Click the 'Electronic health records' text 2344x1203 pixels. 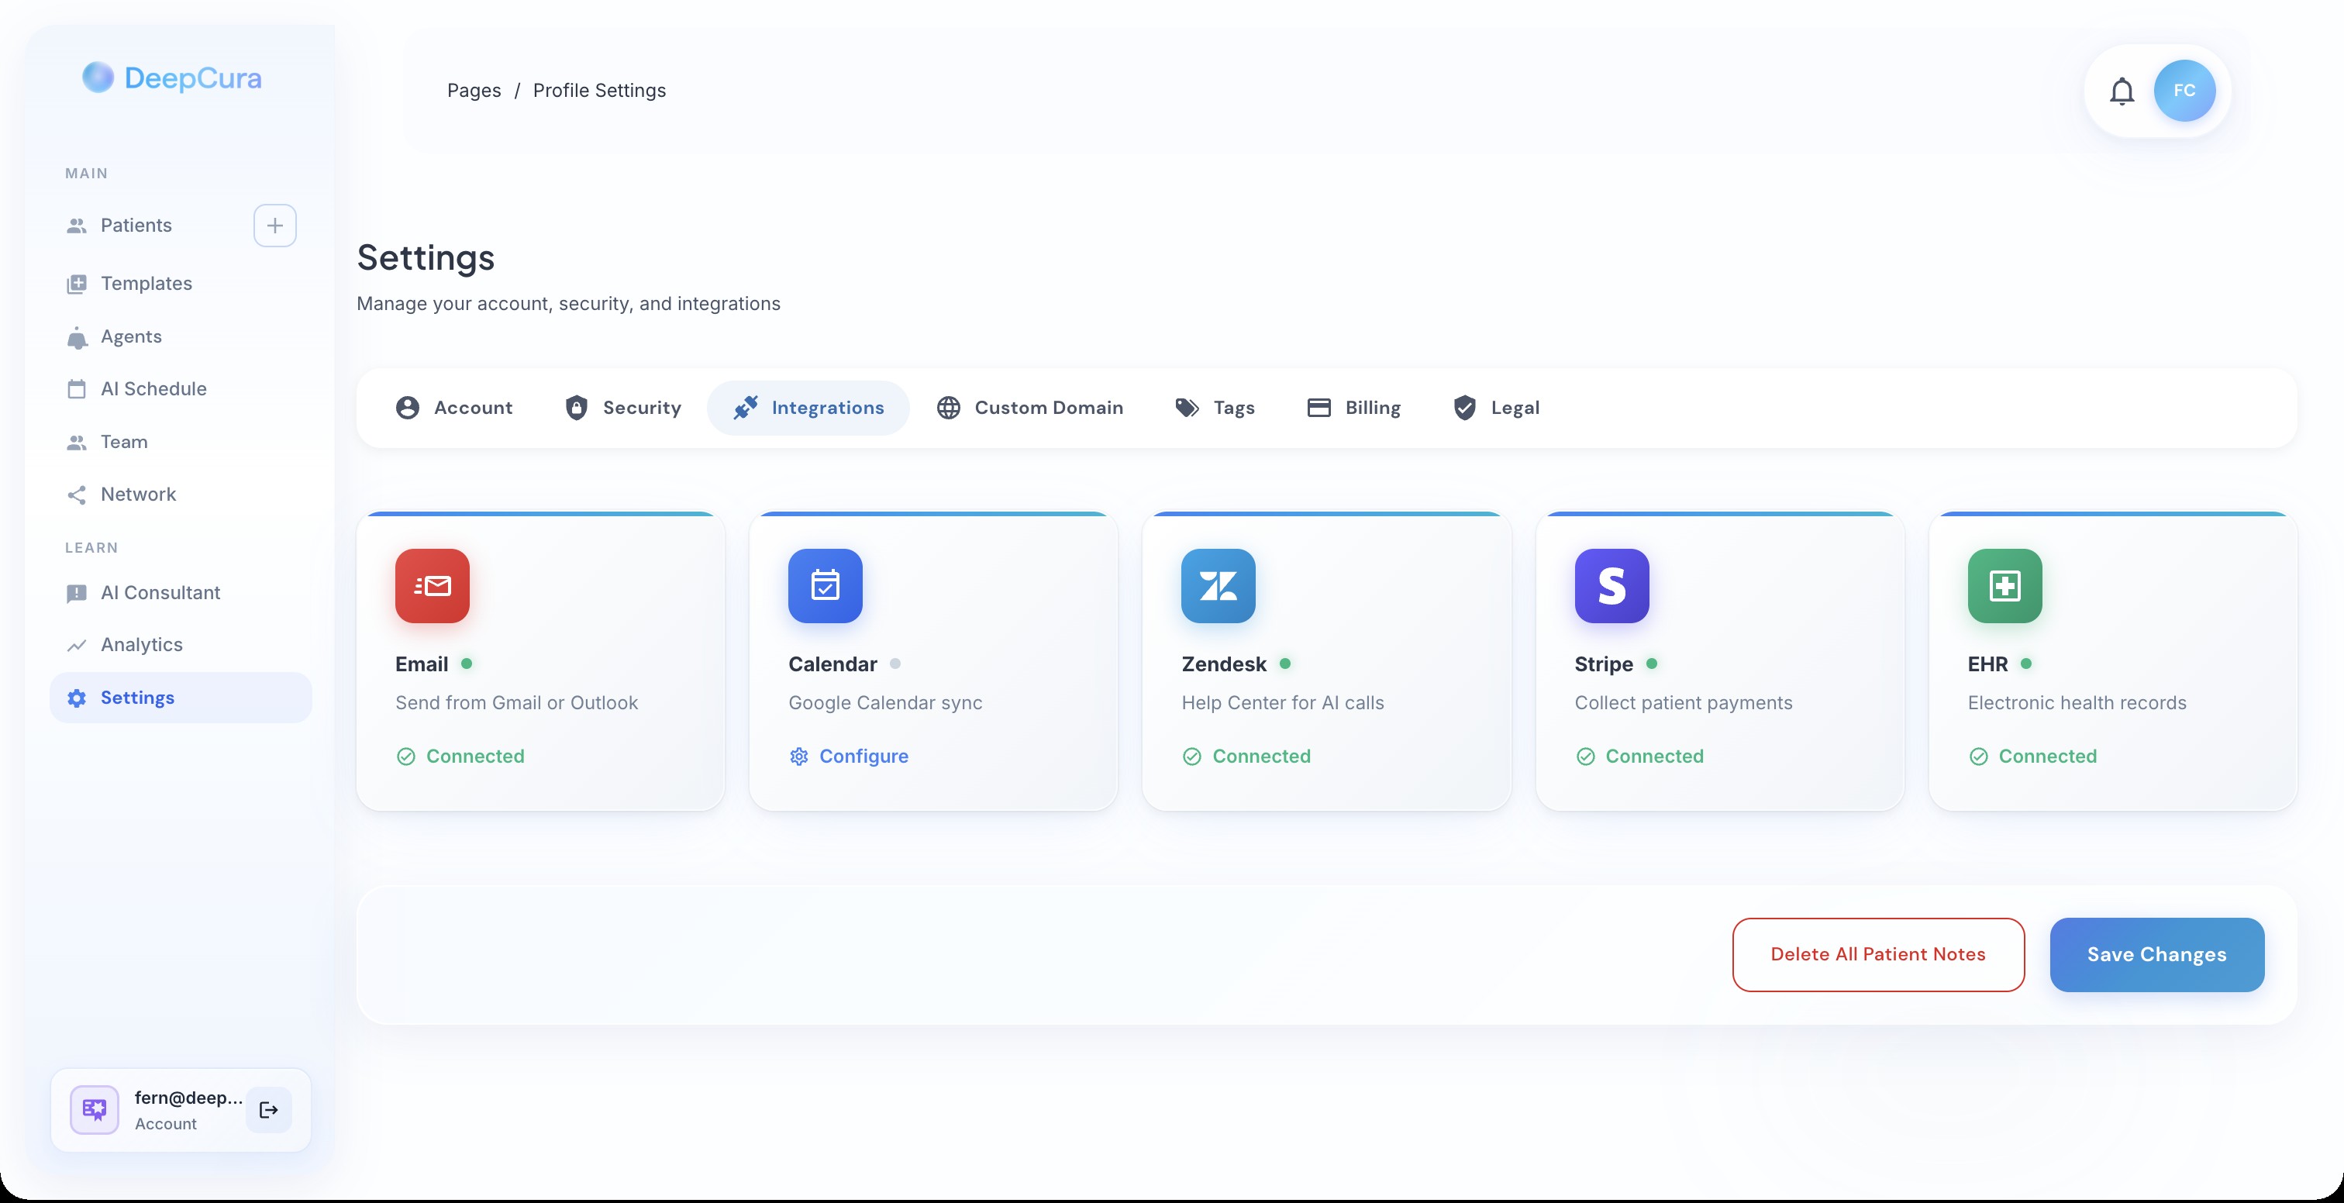(x=2077, y=703)
